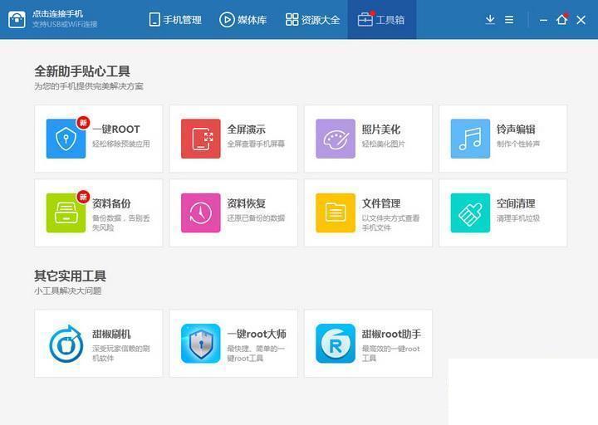The image size is (598, 425).
Task: Click the 轻松移除预装应用 description
Action: pos(121,144)
